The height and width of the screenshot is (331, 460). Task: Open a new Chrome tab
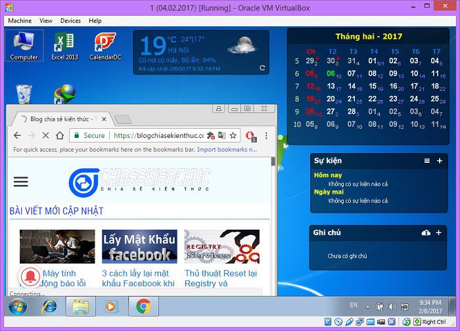click(123, 120)
